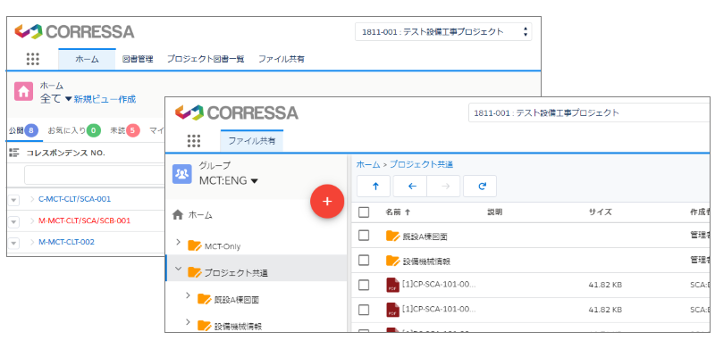Select the 公開 filter tab with count 8
The width and height of the screenshot is (715, 357).
coord(23,131)
